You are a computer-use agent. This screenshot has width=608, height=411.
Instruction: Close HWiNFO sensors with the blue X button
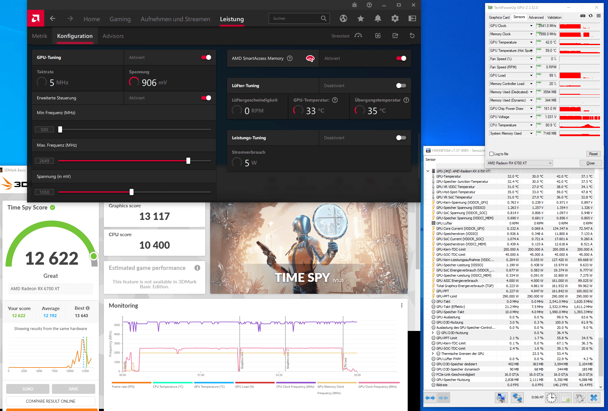click(x=594, y=398)
